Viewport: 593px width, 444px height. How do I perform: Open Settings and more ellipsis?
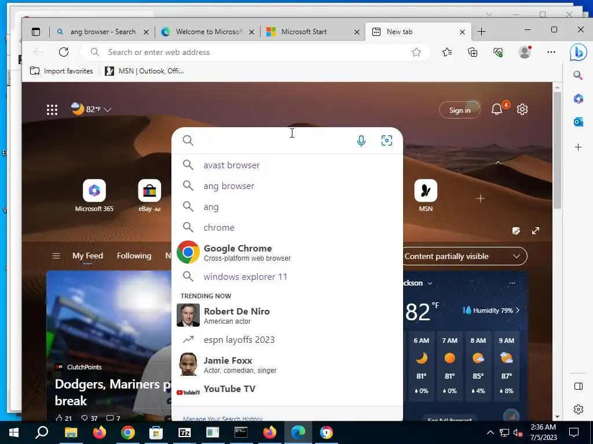pos(551,52)
